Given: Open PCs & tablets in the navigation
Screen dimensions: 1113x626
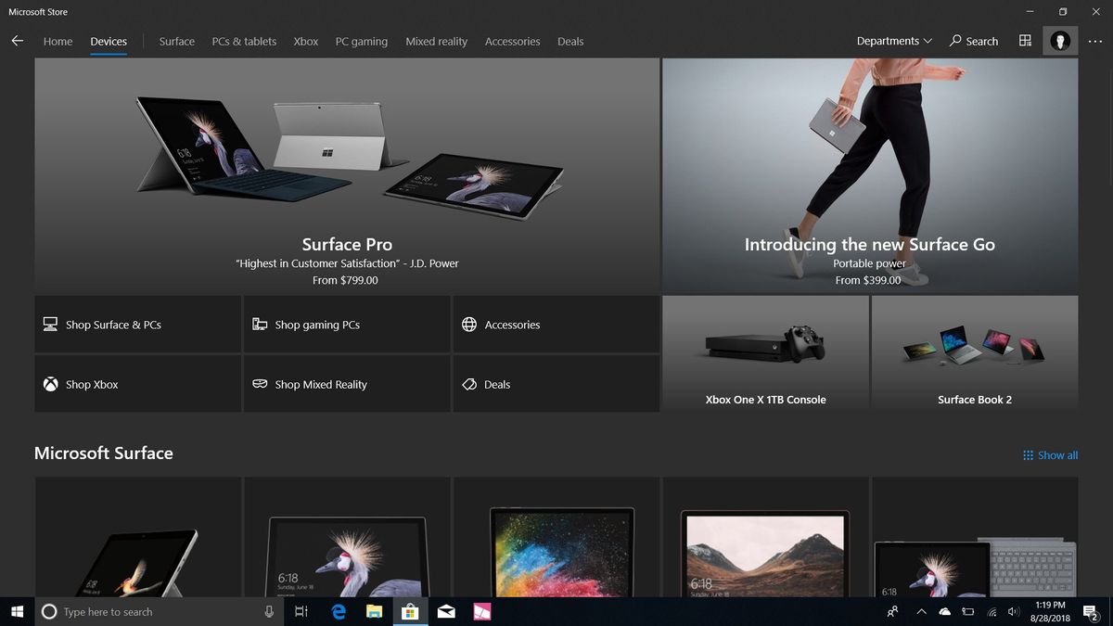Looking at the screenshot, I should click(244, 41).
